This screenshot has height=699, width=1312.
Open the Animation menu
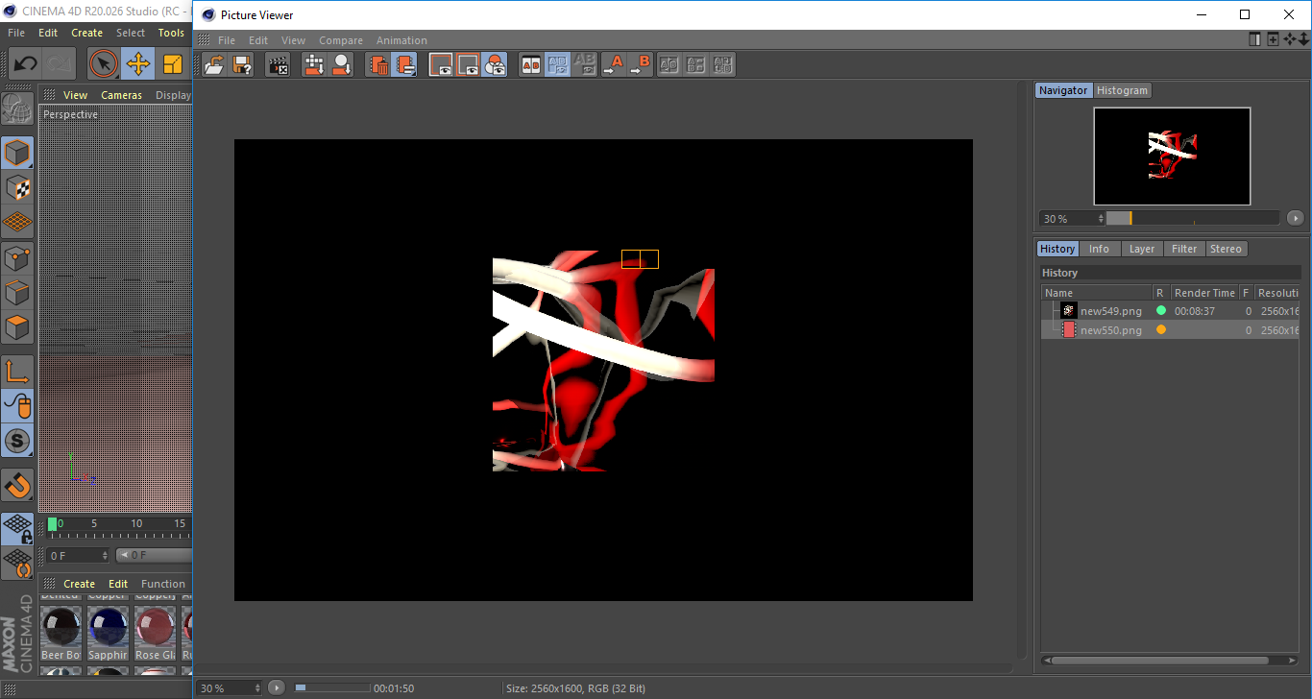coord(401,40)
